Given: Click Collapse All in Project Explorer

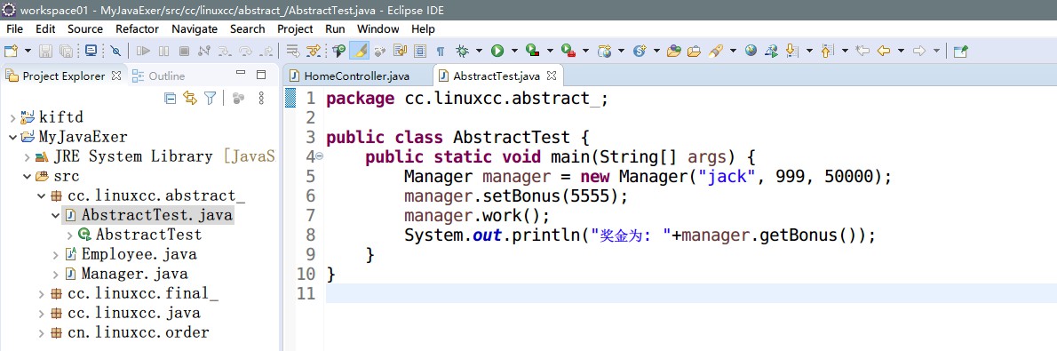Looking at the screenshot, I should pos(171,99).
